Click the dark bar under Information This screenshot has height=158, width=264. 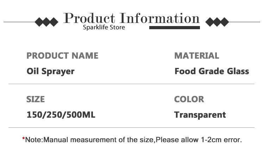(175, 27)
